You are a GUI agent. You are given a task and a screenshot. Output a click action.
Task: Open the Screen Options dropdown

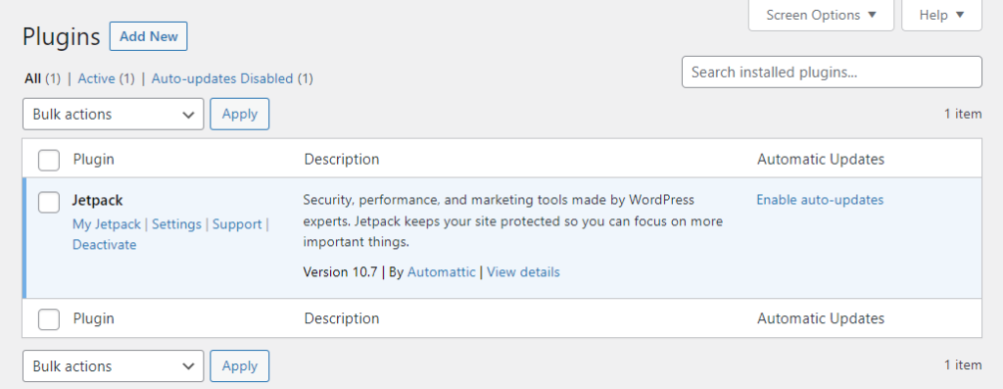[x=821, y=15]
